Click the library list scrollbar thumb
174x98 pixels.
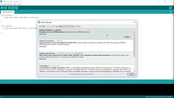[x=134, y=44]
